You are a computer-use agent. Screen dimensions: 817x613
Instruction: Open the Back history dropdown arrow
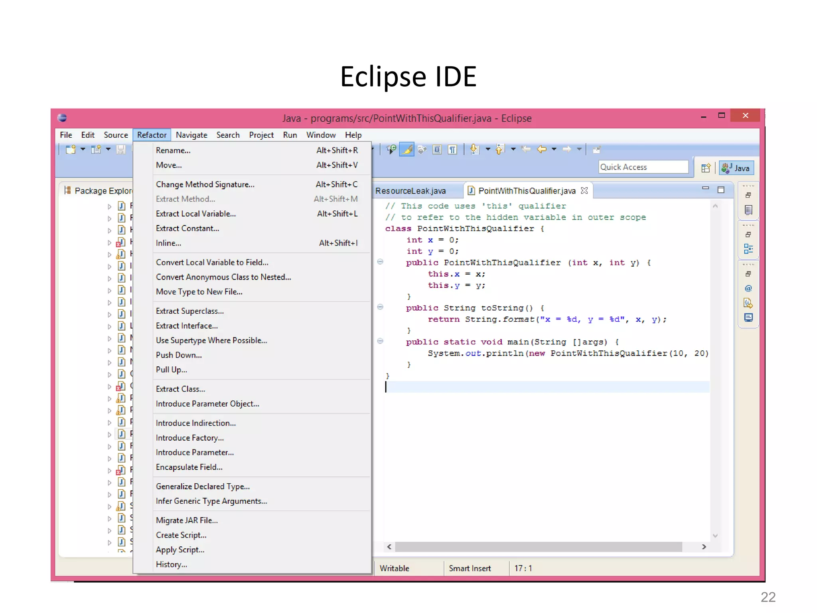point(554,149)
